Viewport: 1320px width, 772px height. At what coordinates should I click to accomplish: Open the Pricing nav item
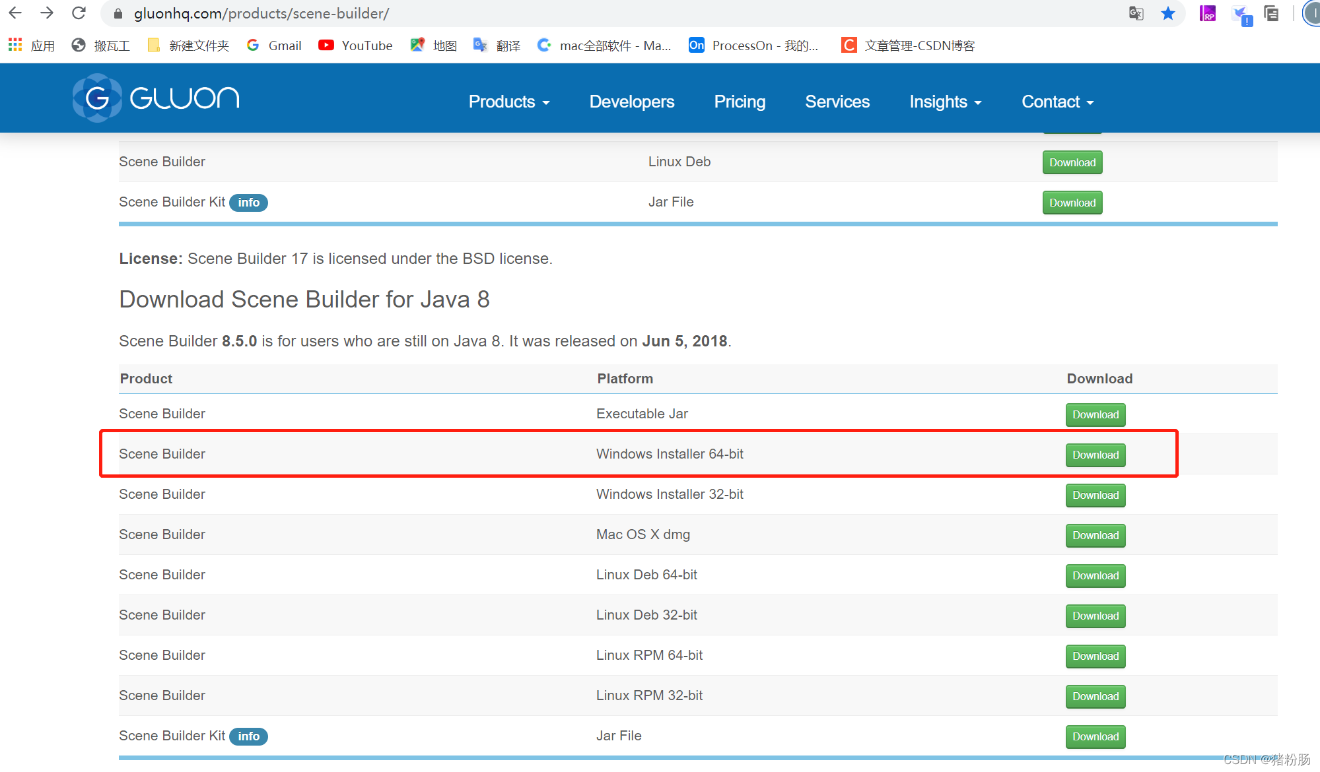pos(740,102)
